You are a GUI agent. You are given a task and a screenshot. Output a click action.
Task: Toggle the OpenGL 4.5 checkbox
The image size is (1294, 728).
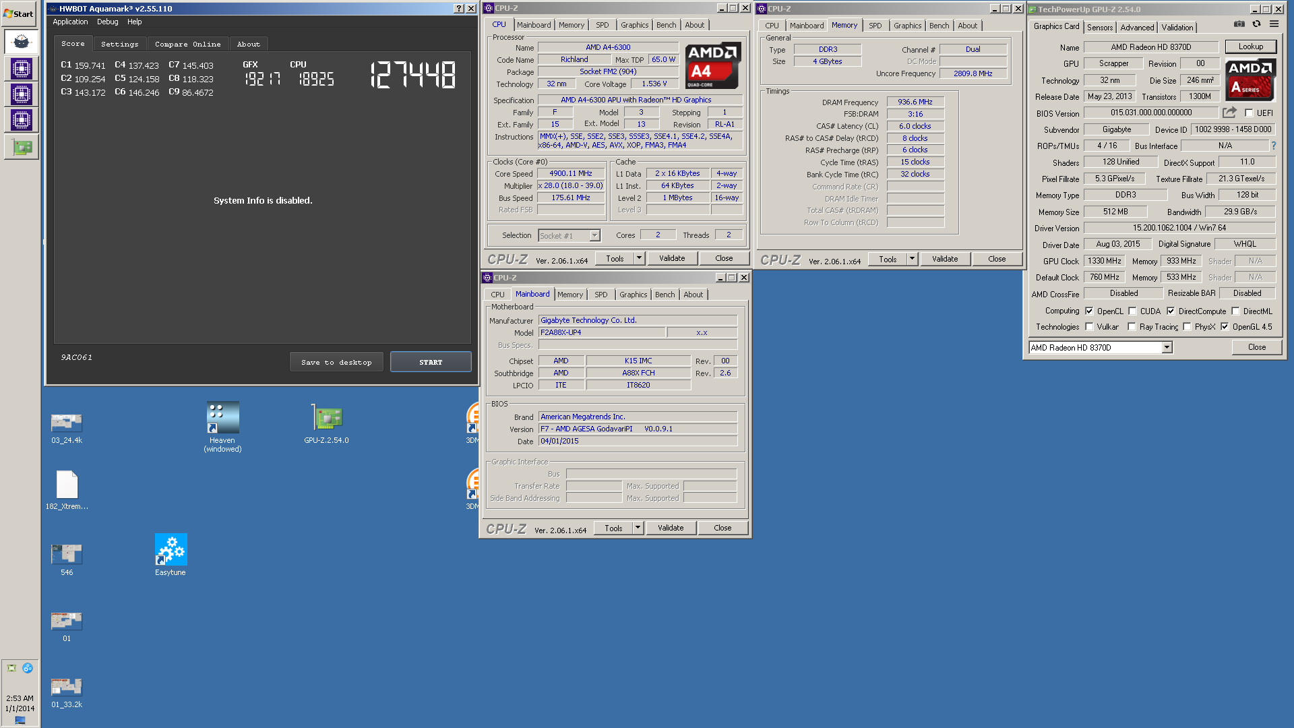click(x=1225, y=327)
